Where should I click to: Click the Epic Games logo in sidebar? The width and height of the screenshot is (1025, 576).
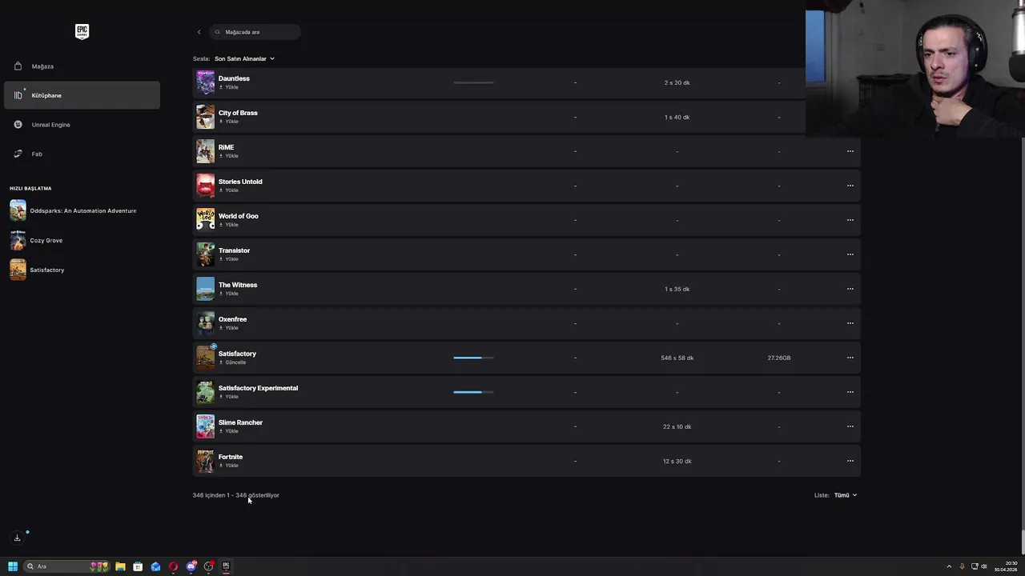tap(82, 31)
